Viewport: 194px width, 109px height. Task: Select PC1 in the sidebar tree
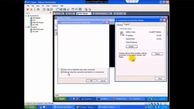pyautogui.click(x=34, y=20)
